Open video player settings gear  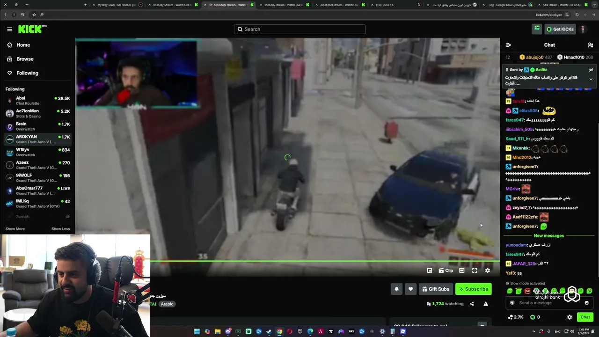[x=488, y=271]
